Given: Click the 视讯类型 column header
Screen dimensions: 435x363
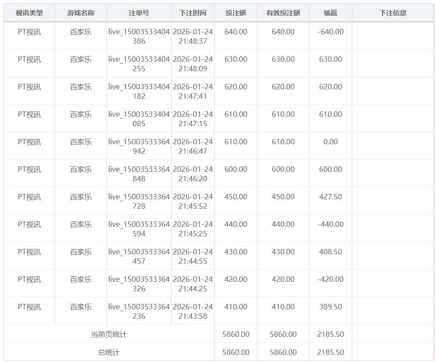Looking at the screenshot, I should pos(29,13).
